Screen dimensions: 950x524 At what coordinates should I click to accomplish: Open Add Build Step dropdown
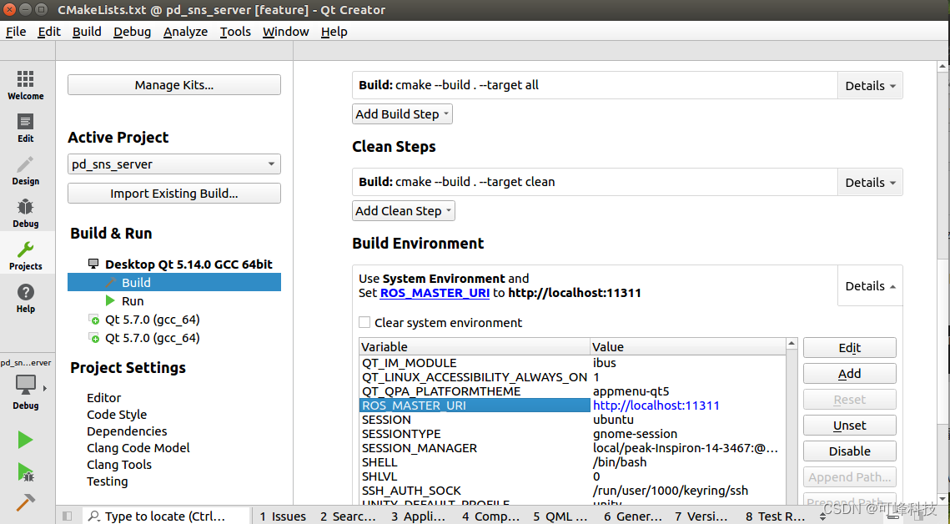(402, 113)
